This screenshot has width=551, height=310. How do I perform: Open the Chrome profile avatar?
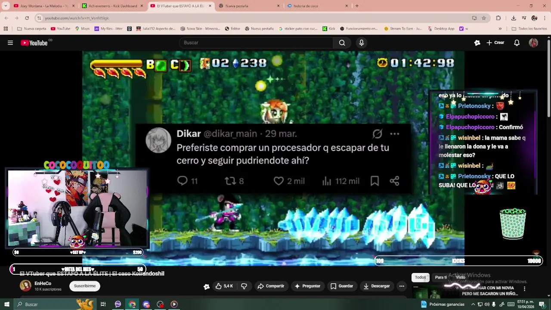click(x=534, y=18)
